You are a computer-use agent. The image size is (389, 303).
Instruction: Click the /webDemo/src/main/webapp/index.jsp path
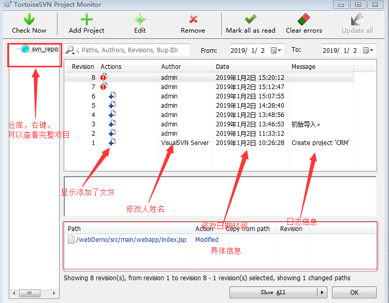pos(131,239)
